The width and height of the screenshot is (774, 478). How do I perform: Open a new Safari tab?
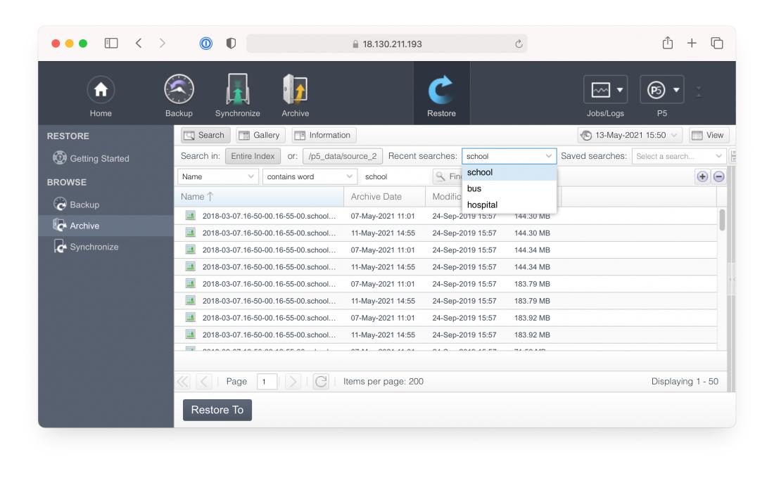point(692,44)
